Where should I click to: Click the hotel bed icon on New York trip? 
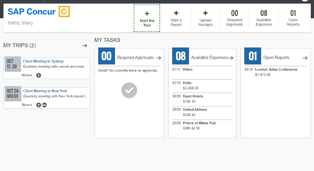(x=44, y=105)
